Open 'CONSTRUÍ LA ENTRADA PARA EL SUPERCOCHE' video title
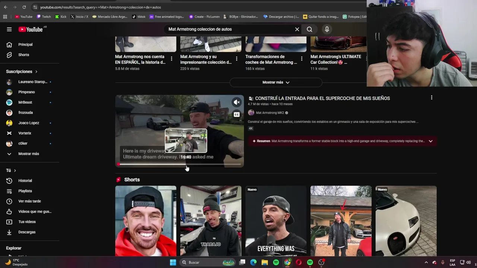The image size is (477, 268). (x=322, y=98)
